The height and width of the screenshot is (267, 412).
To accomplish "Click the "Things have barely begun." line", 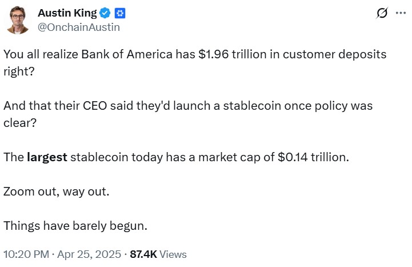I will coord(75,225).
